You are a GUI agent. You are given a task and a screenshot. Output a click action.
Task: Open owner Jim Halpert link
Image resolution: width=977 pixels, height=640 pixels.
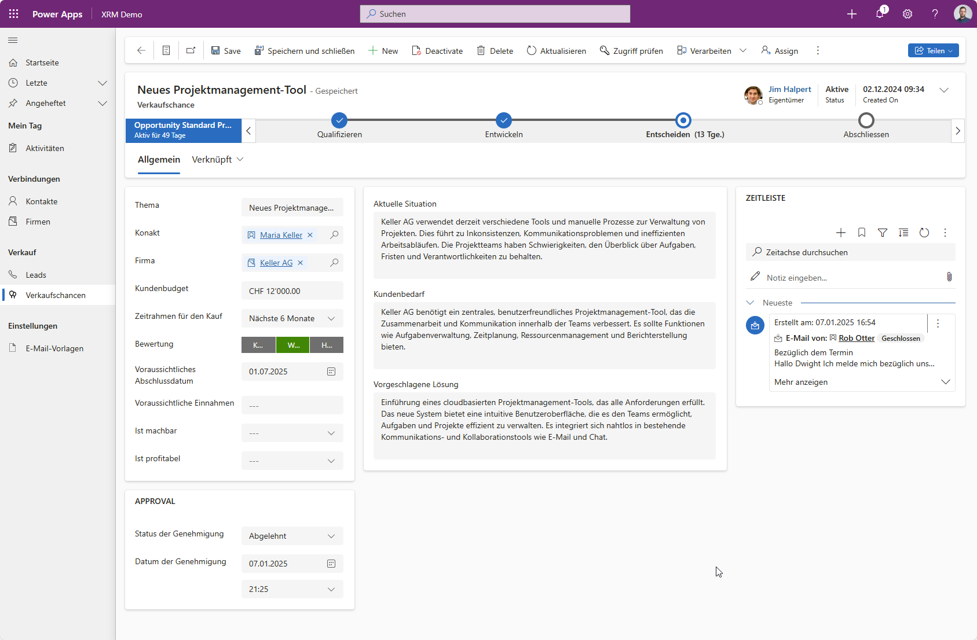point(789,89)
